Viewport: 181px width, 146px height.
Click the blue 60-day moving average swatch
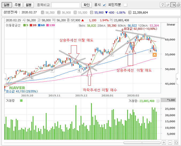pyautogui.click(x=39, y=25)
